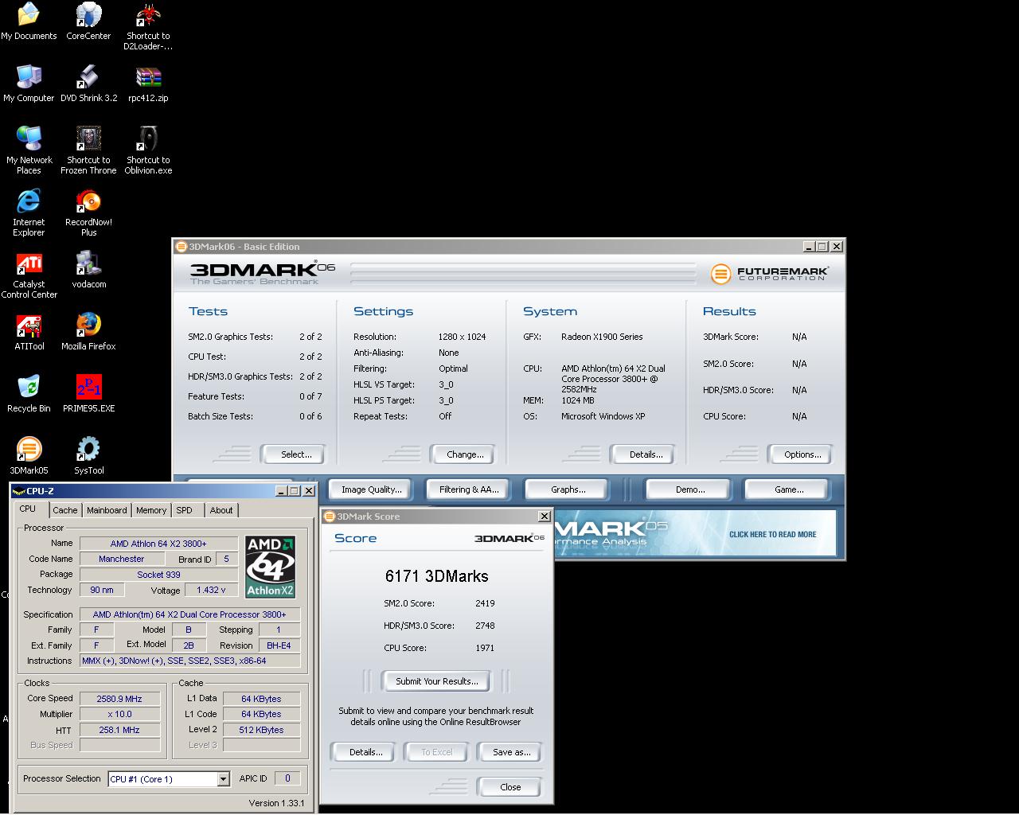Click Change button under Settings

[x=465, y=454]
